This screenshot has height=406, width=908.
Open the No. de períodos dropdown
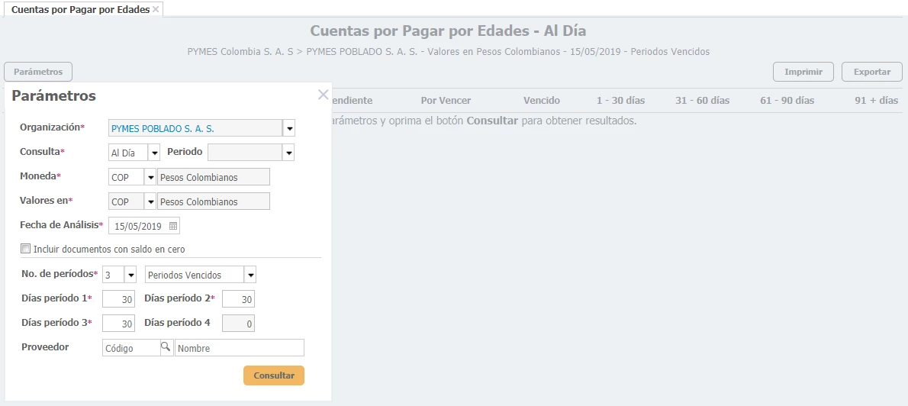point(130,275)
